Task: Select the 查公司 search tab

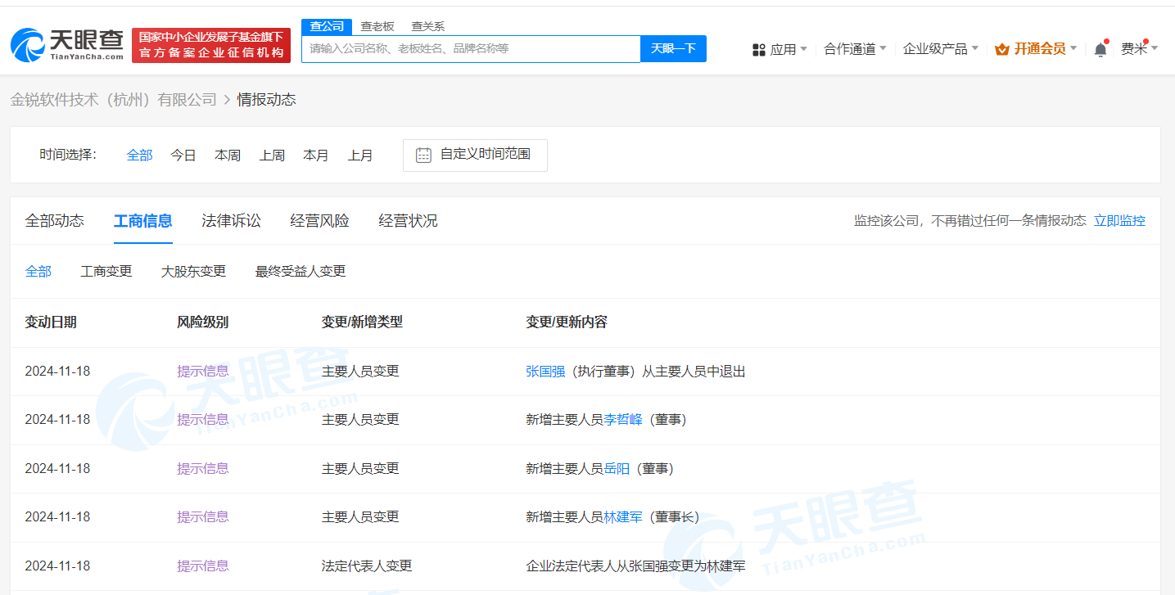Action: (x=327, y=26)
